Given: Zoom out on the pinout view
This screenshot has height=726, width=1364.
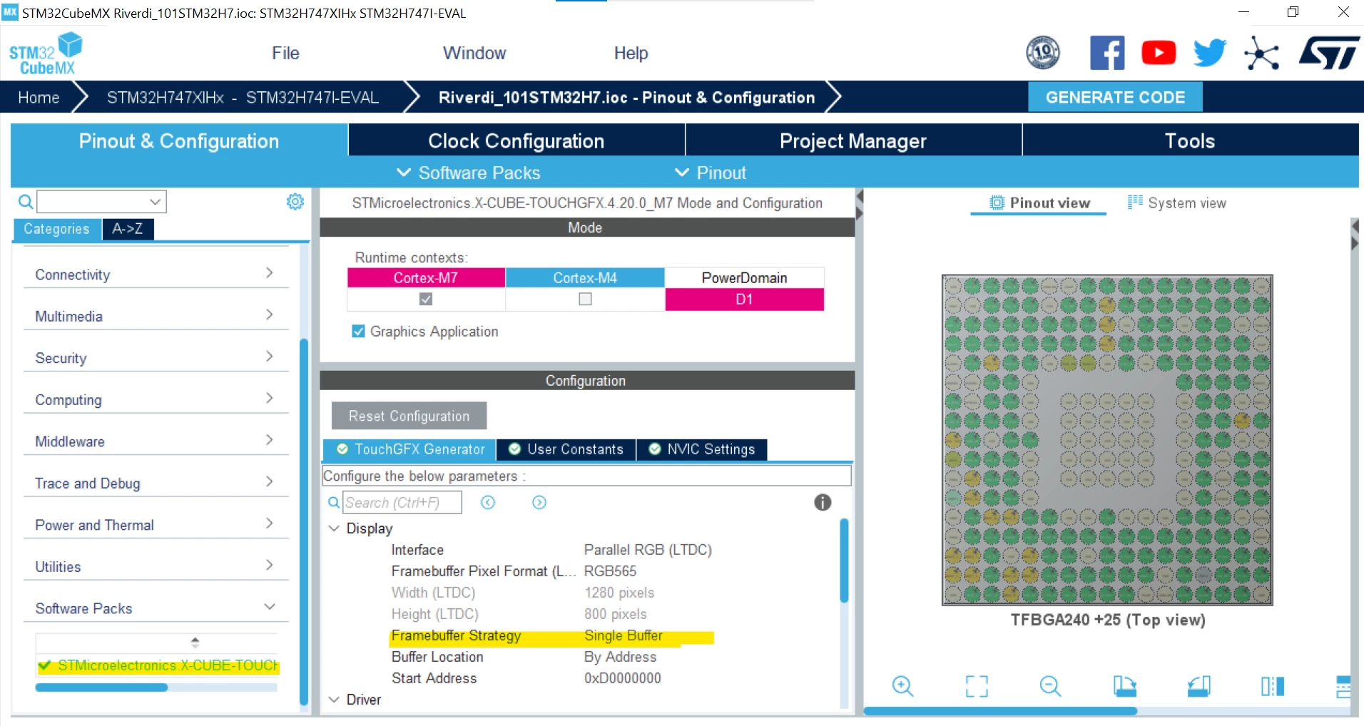Looking at the screenshot, I should coord(1050,686).
